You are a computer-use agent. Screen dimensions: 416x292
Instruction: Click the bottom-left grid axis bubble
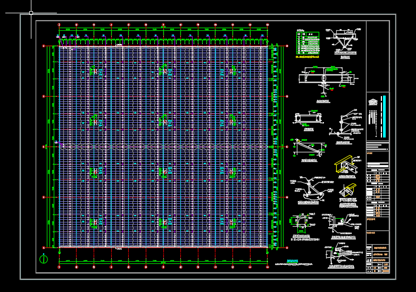59,267
